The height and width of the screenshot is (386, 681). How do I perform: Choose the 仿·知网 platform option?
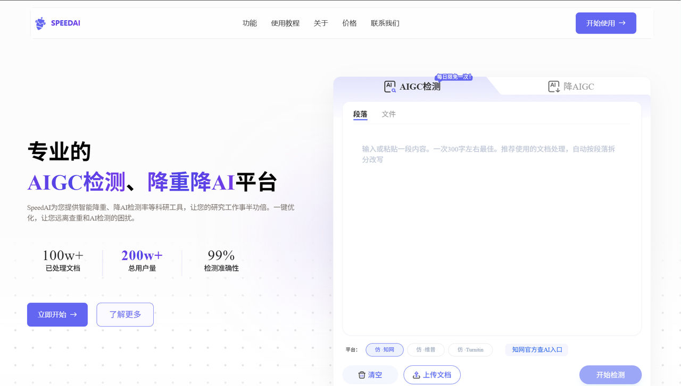385,350
